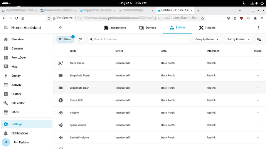Enter selection mode with checklist icon
Screen dimensions: 266x149
click(81, 39)
